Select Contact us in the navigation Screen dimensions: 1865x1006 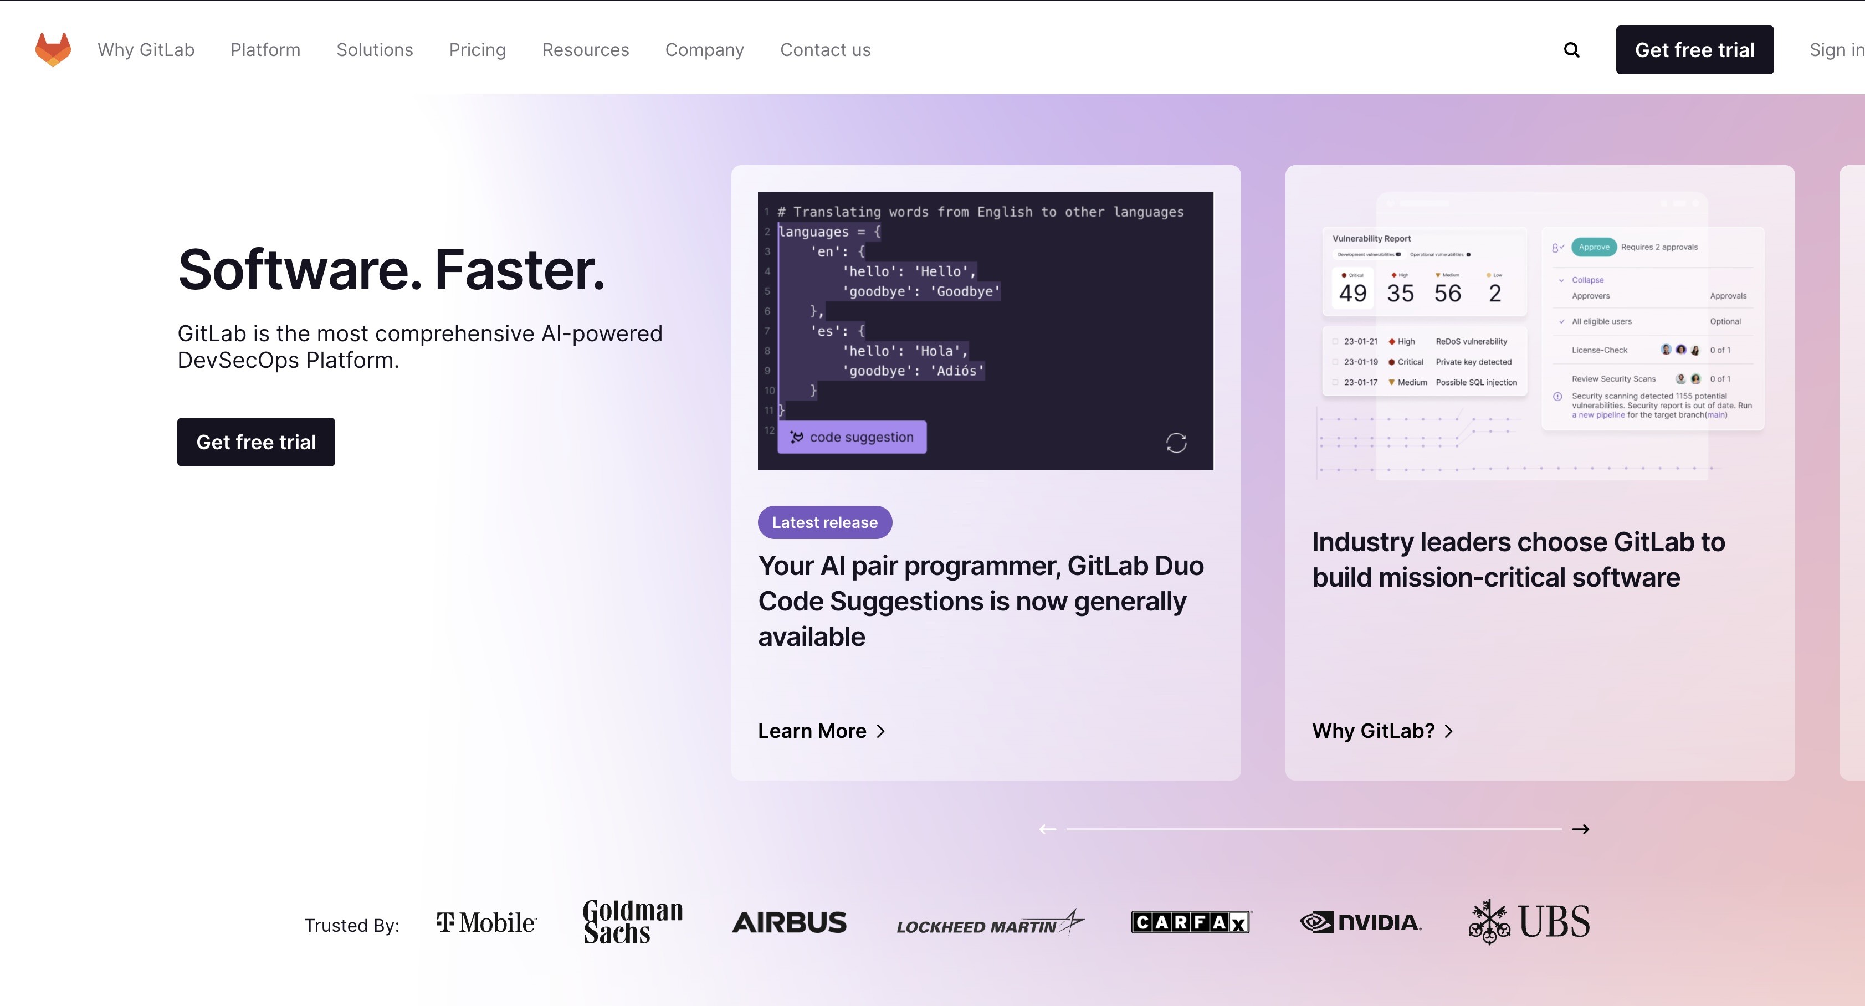[x=824, y=50]
